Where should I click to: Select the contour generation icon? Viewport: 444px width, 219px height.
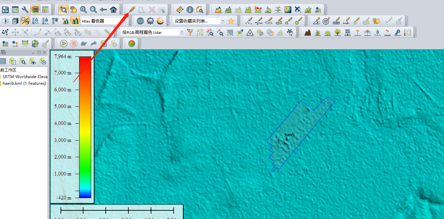coord(228,10)
